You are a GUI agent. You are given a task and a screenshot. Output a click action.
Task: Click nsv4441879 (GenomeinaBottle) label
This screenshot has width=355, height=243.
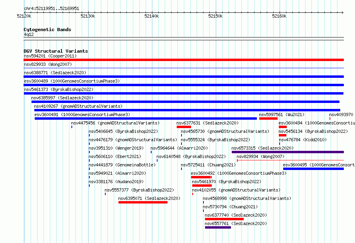122,165
